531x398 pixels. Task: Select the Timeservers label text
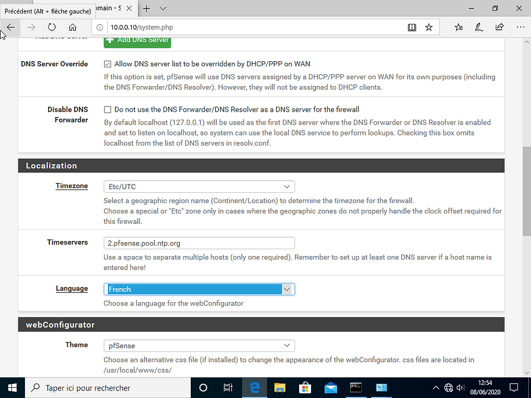[x=67, y=243]
